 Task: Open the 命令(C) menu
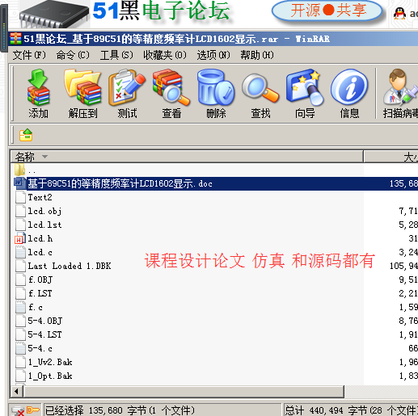pos(73,55)
